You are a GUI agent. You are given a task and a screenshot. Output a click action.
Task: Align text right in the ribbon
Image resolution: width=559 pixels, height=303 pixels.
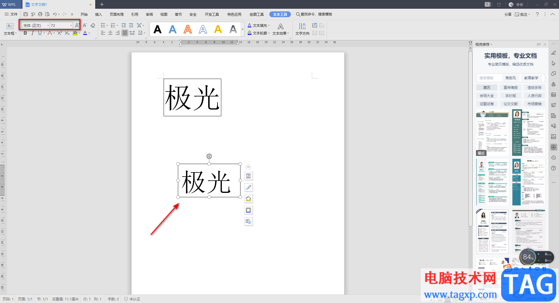point(118,33)
